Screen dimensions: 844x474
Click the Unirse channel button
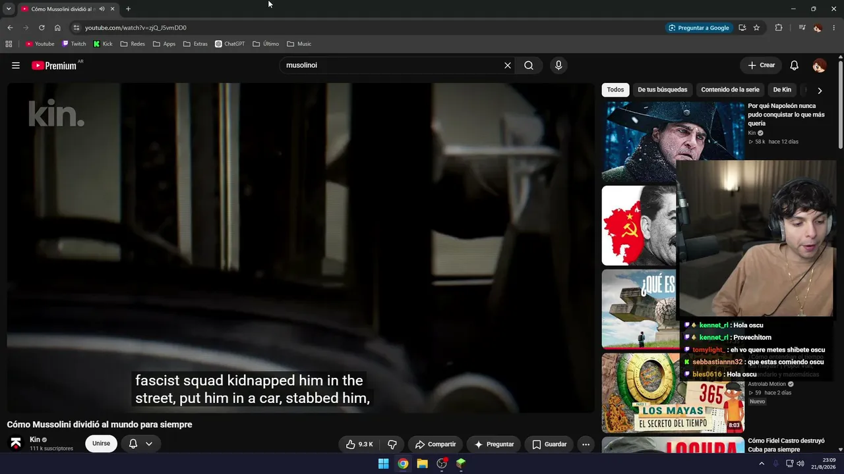pyautogui.click(x=101, y=444)
